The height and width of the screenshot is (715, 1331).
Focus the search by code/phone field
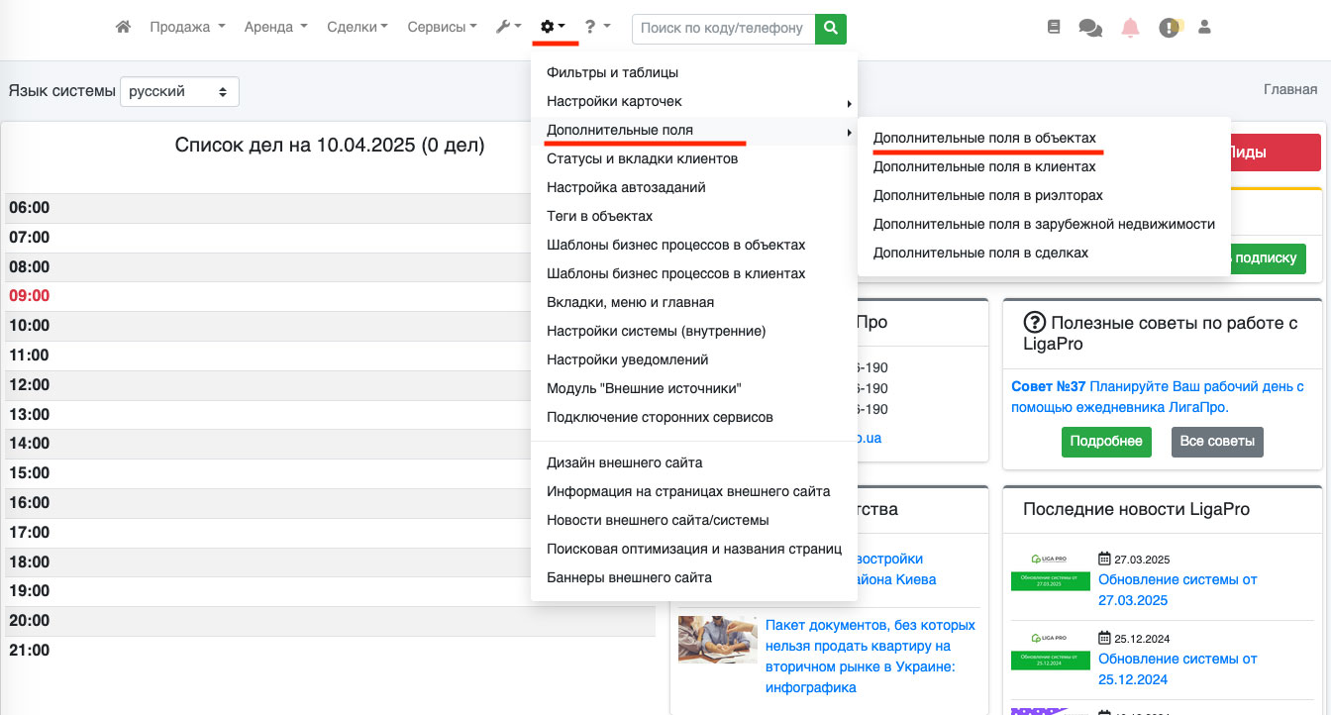tap(723, 29)
